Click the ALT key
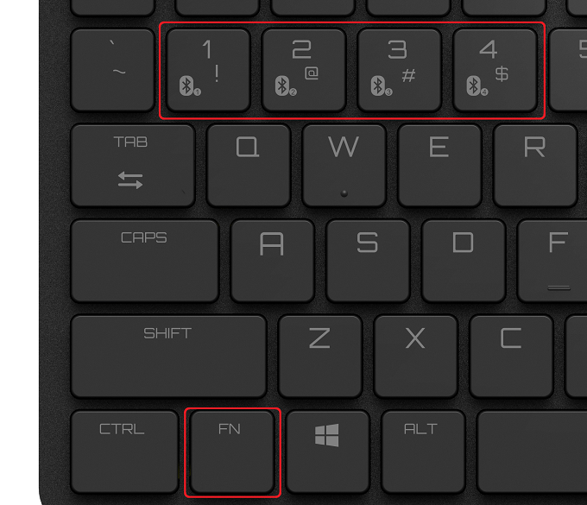587x505 pixels. click(x=423, y=452)
